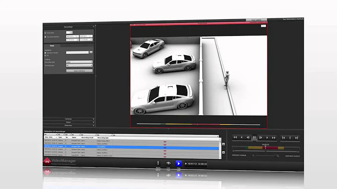This screenshot has height=189, width=337.
Task: Click the zoom out magnifier on timeline
Action: point(253,155)
